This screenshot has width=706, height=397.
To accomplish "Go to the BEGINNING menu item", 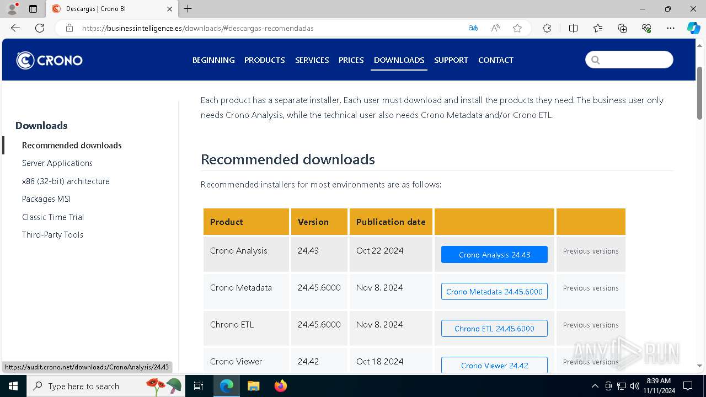I will point(213,60).
